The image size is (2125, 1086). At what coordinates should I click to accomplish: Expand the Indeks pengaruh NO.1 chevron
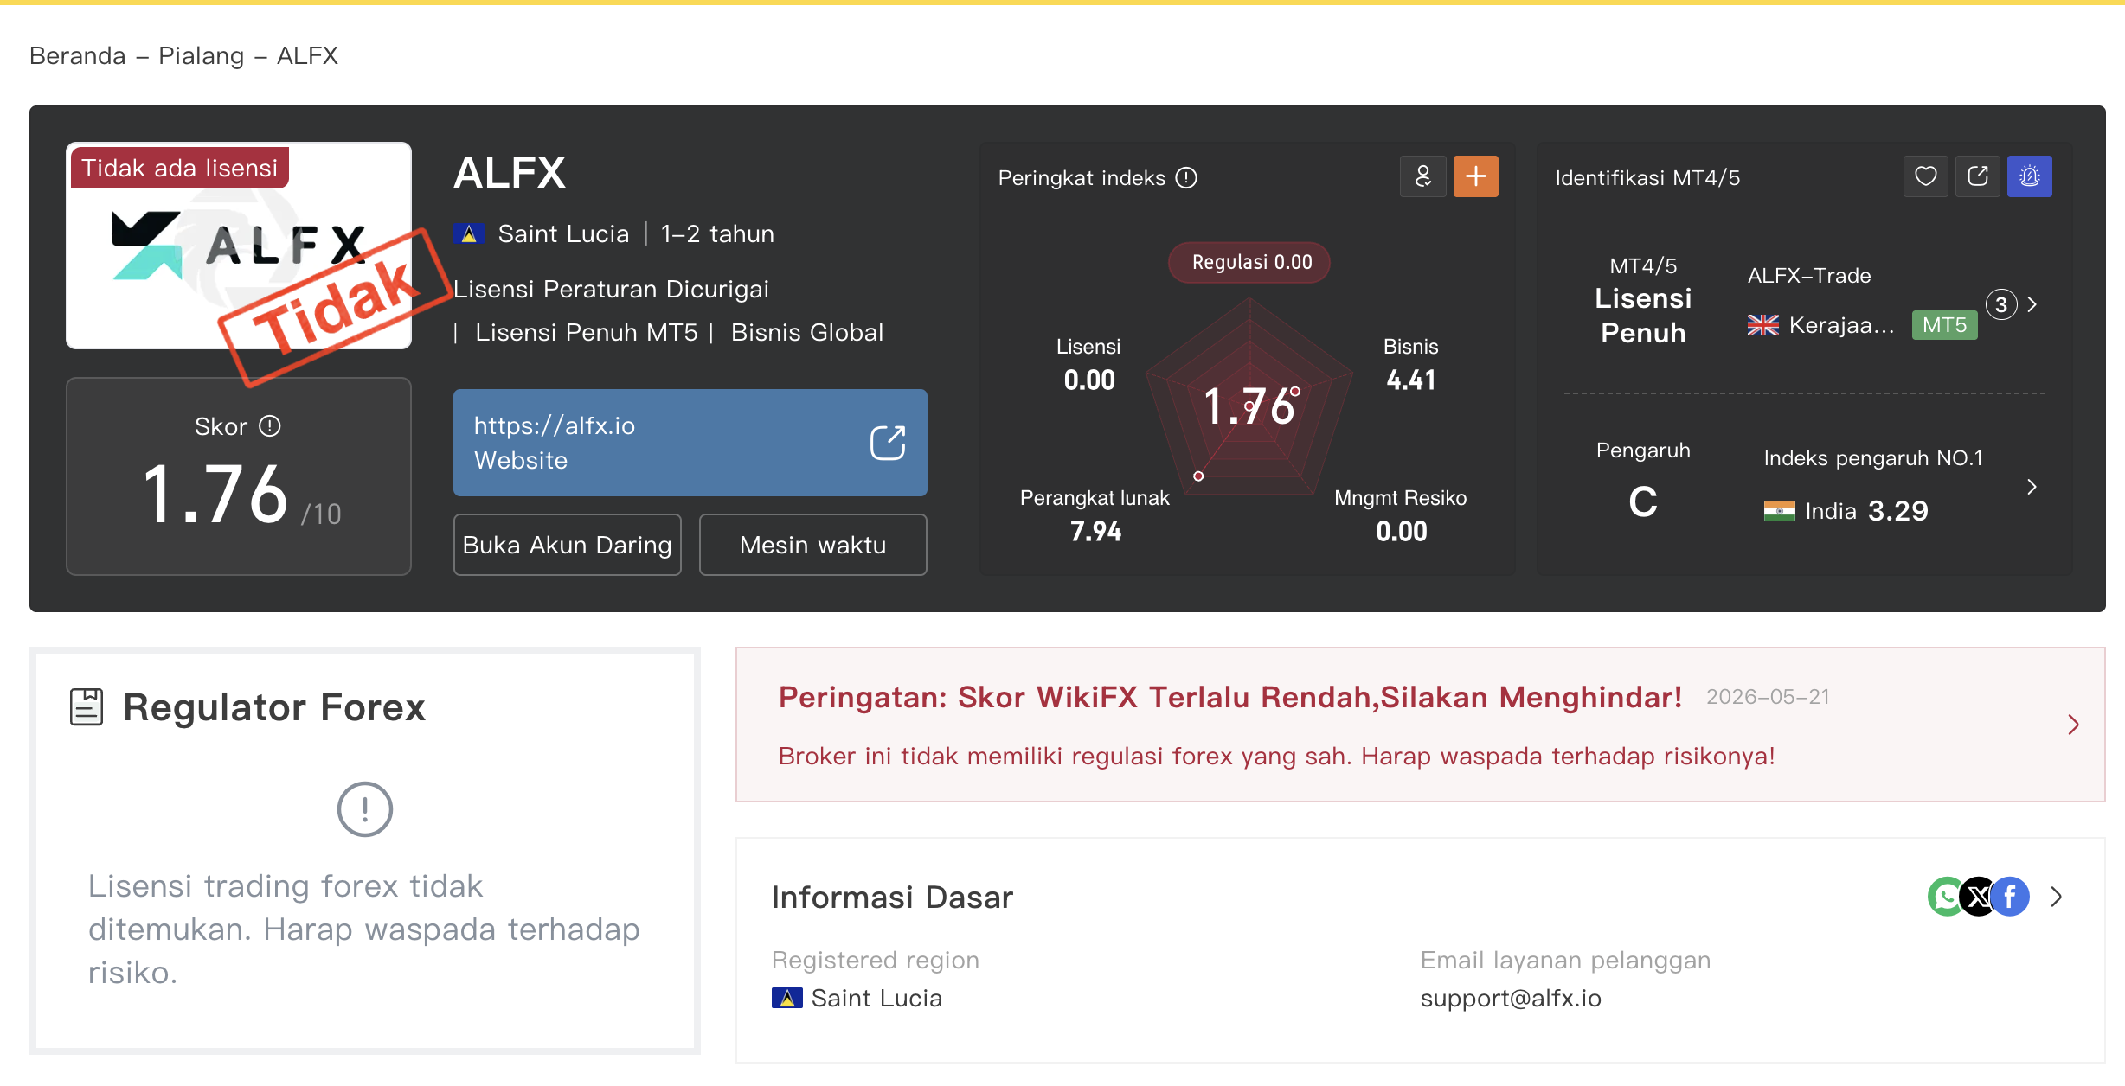[2032, 487]
